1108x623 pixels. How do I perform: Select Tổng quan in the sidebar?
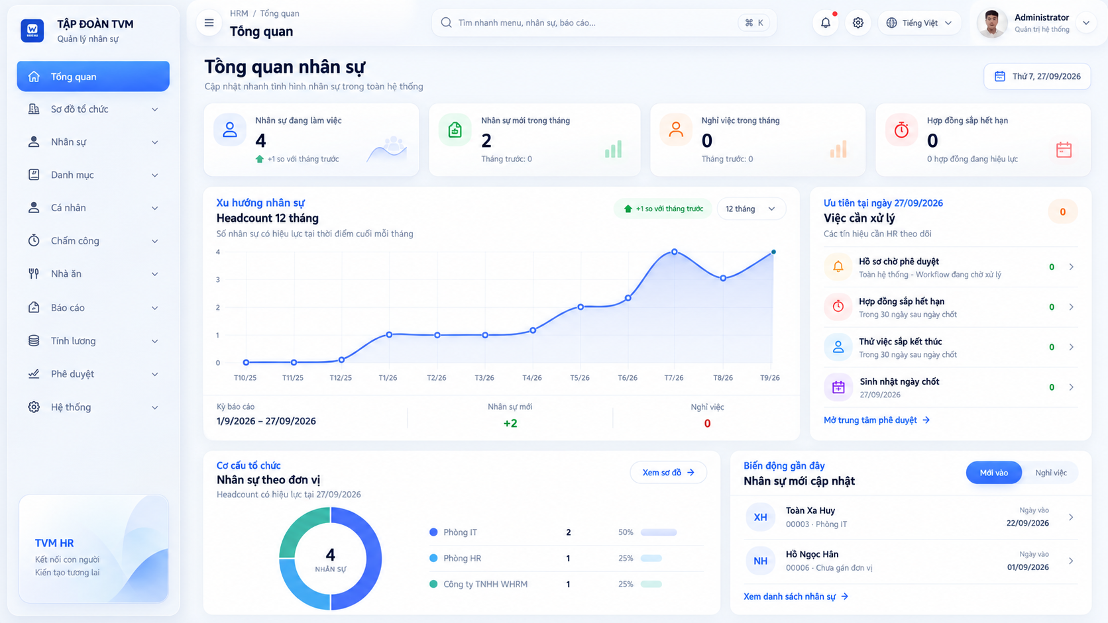[93, 76]
